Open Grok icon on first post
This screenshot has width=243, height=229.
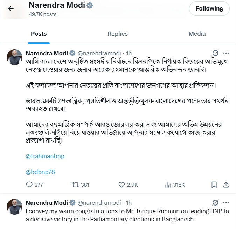click(216, 53)
